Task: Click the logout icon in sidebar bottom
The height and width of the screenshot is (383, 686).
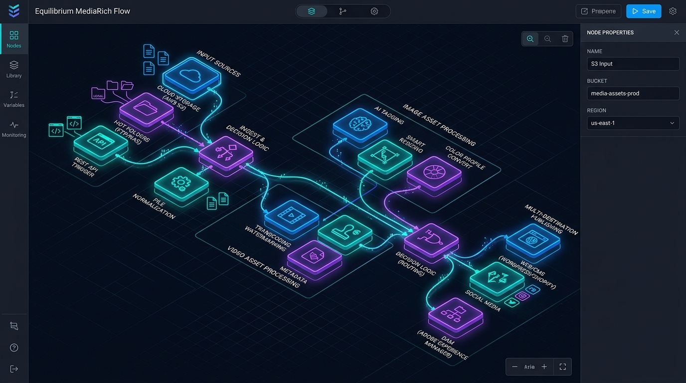Action: click(x=14, y=369)
